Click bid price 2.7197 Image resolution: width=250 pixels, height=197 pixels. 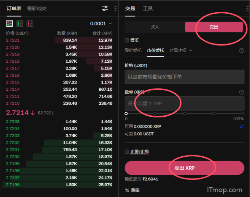(13, 178)
